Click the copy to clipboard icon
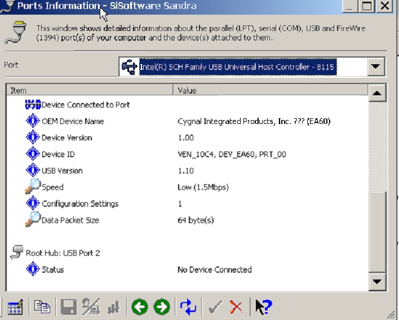399x320 pixels. pos(42,307)
